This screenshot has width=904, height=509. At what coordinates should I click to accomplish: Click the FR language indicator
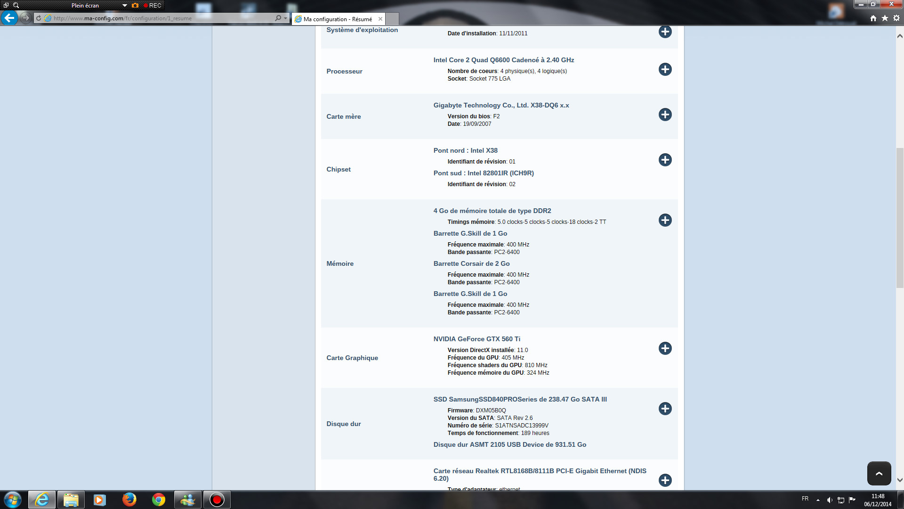[805, 499]
